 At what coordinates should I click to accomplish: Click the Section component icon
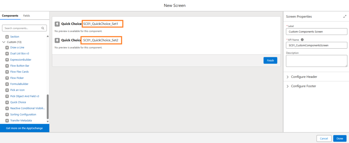pyautogui.click(x=7, y=37)
